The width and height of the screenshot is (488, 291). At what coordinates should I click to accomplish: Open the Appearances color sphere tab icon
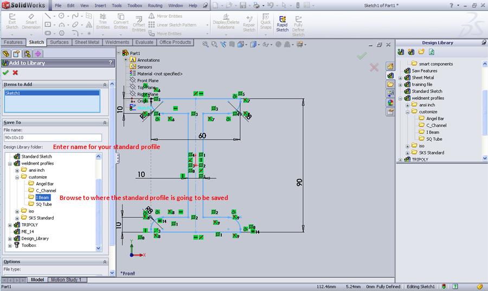(x=390, y=102)
